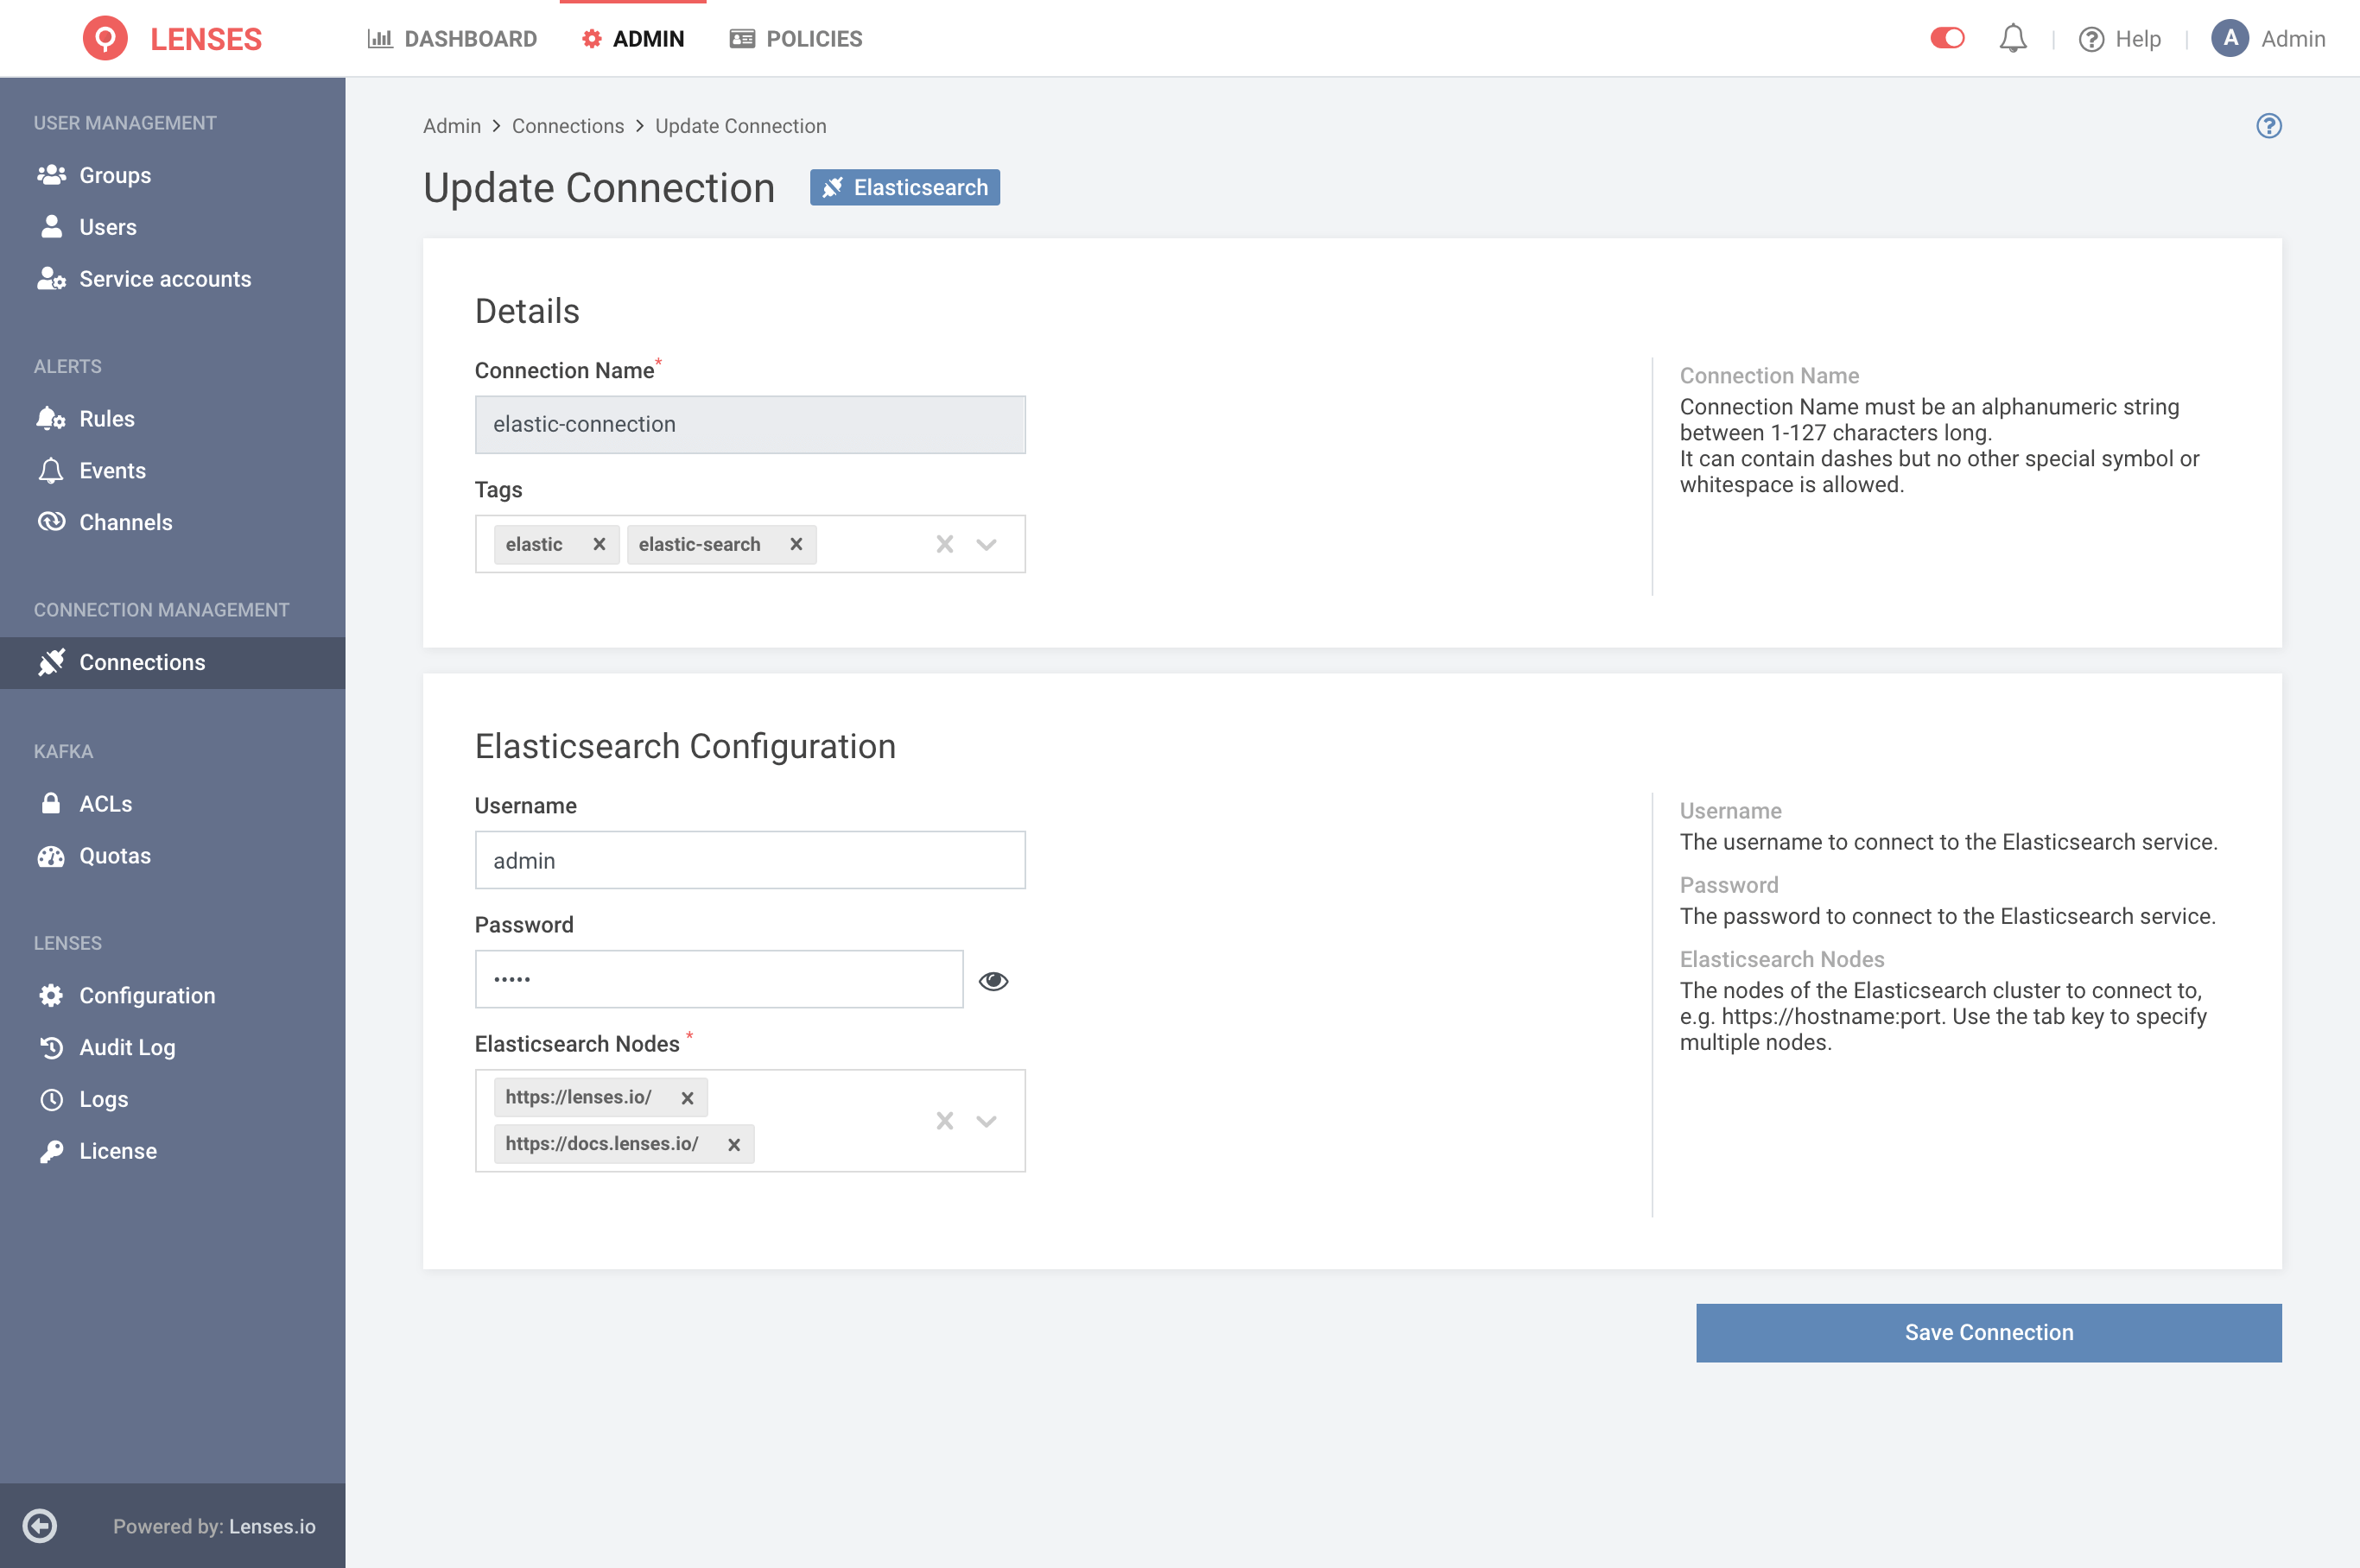Open Audit Log in the sidebar

[172, 1048]
